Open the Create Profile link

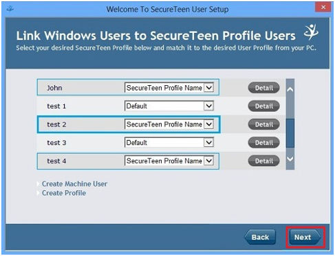coord(64,193)
